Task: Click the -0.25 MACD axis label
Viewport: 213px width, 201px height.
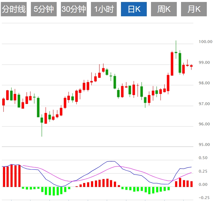Action: pyautogui.click(x=204, y=198)
